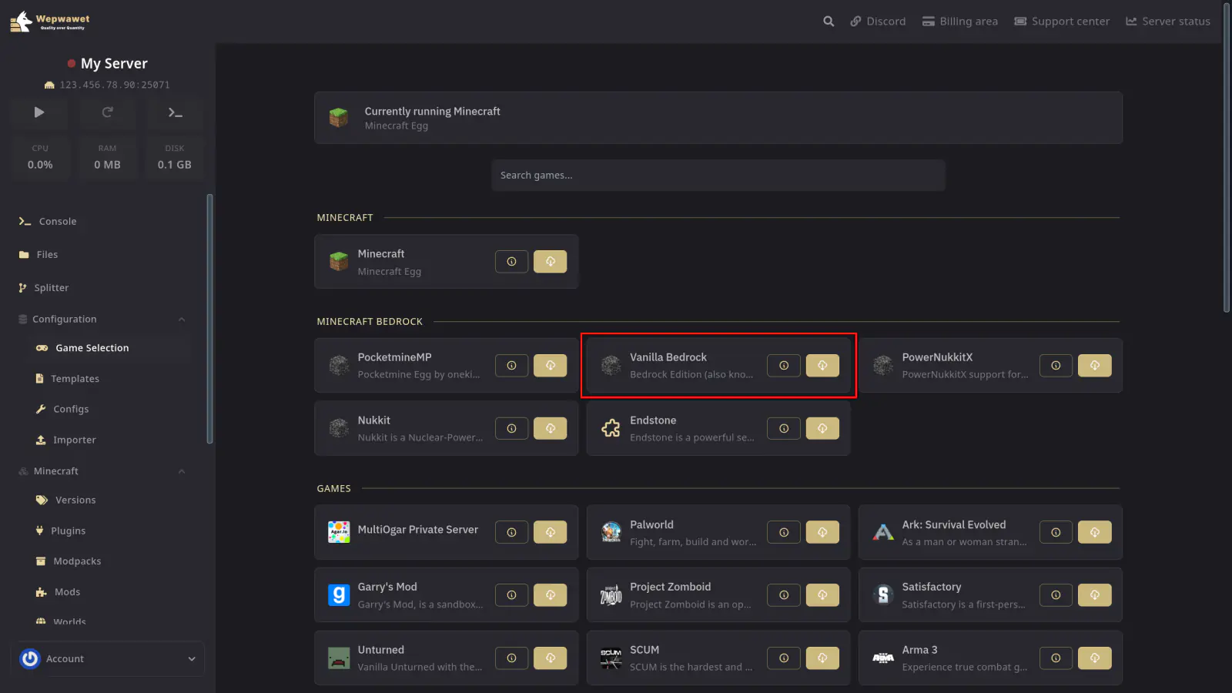The image size is (1232, 693).
Task: View info about PowerNukkitX
Action: [x=1056, y=366]
